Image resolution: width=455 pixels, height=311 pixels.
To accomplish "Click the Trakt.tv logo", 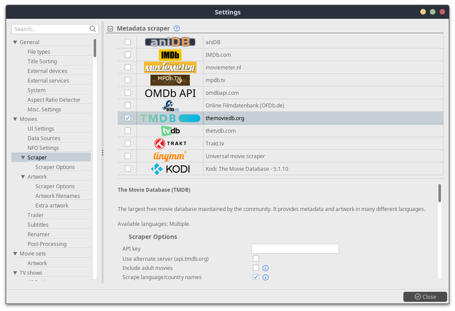I will click(170, 143).
